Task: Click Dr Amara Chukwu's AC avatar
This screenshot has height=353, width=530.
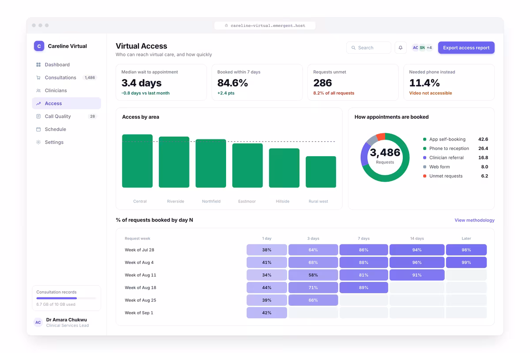Action: point(38,323)
